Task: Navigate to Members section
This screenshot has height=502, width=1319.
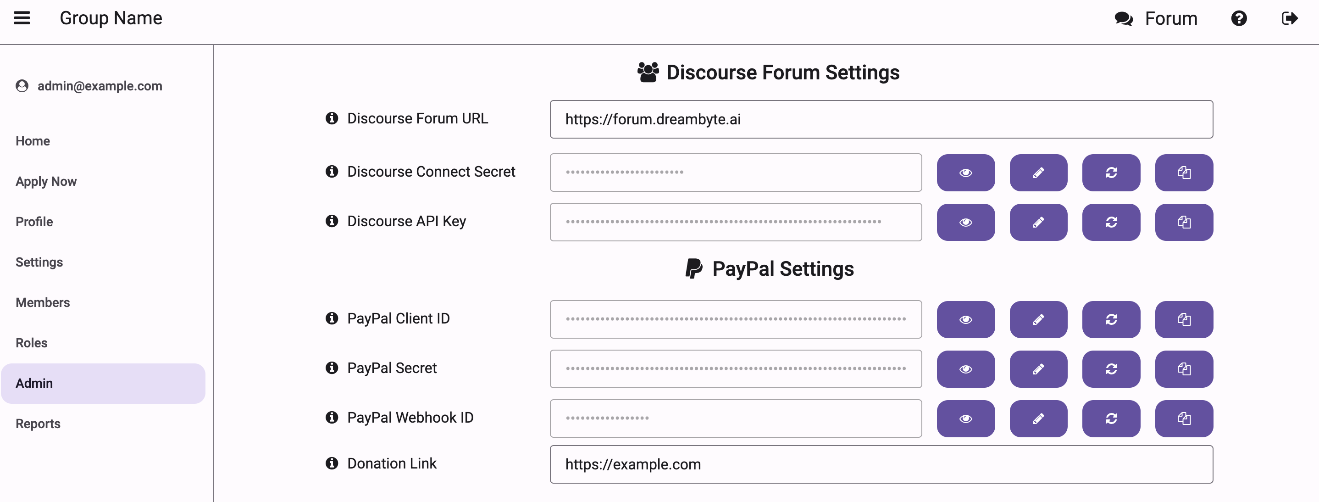Action: pyautogui.click(x=43, y=301)
